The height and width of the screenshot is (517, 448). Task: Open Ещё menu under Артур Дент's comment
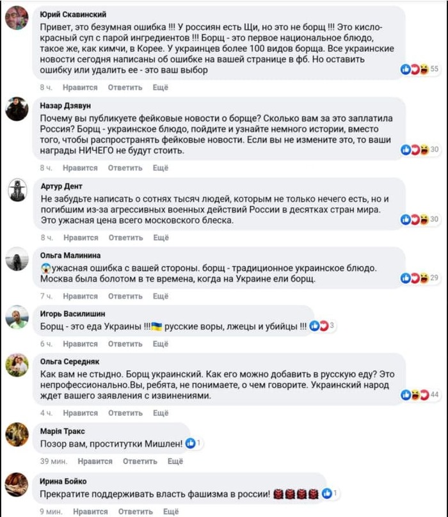click(161, 238)
